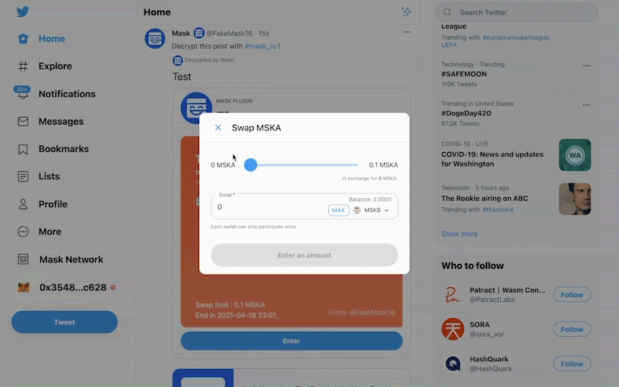Open the #europeansuperleague trending link
The image size is (619, 387).
point(516,37)
